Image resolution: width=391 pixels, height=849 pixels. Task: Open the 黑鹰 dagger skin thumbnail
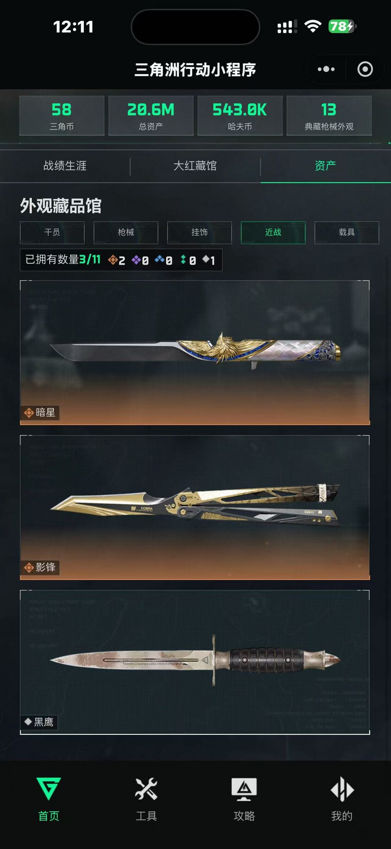(x=195, y=662)
